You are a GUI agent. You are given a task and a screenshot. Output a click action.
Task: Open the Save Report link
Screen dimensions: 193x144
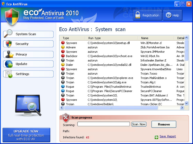[167, 137]
